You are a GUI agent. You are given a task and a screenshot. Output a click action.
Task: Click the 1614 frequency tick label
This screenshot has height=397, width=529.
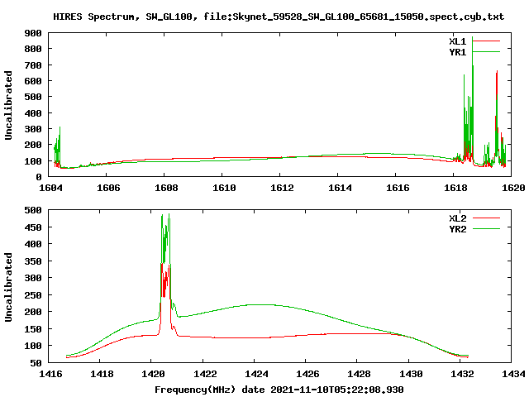point(340,188)
